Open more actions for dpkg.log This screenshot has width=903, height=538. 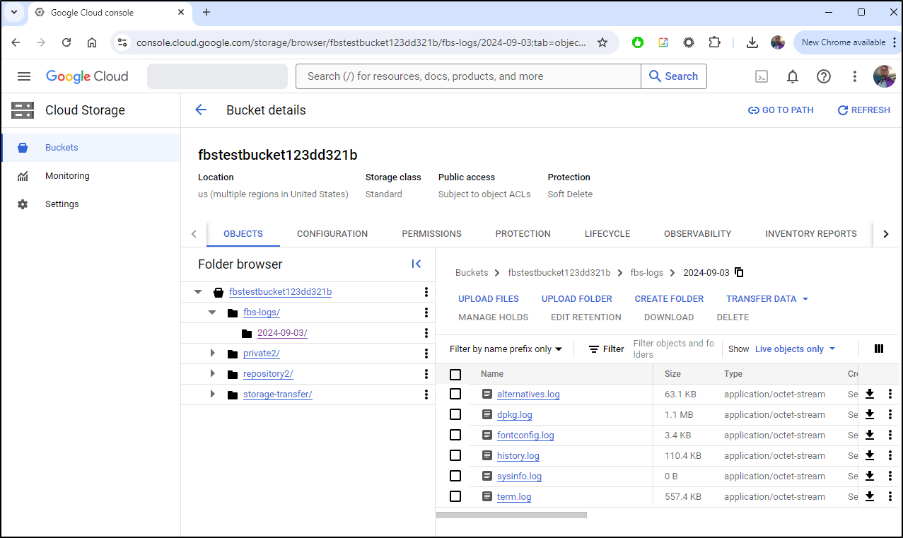890,414
